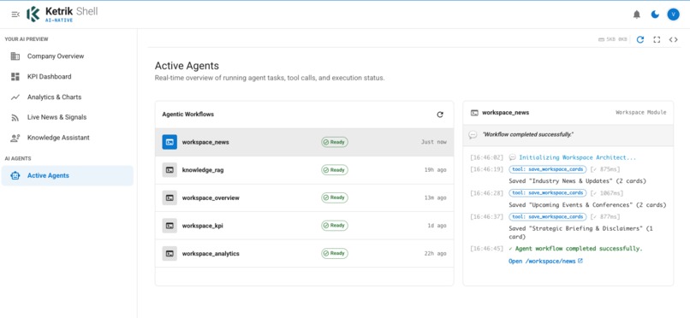Select the workspace_news workflow row
The height and width of the screenshot is (318, 690).
[304, 142]
